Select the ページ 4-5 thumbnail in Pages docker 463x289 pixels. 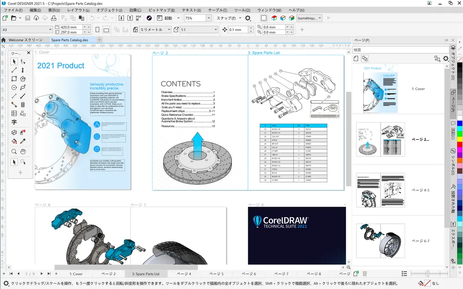coord(381,190)
